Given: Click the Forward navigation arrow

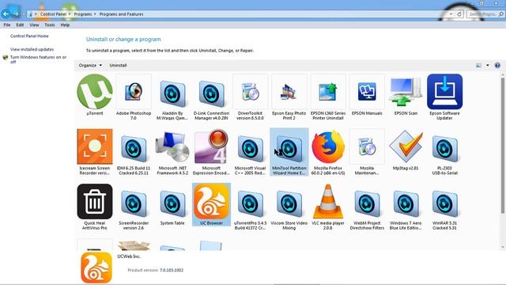Looking at the screenshot, I should click(x=16, y=14).
